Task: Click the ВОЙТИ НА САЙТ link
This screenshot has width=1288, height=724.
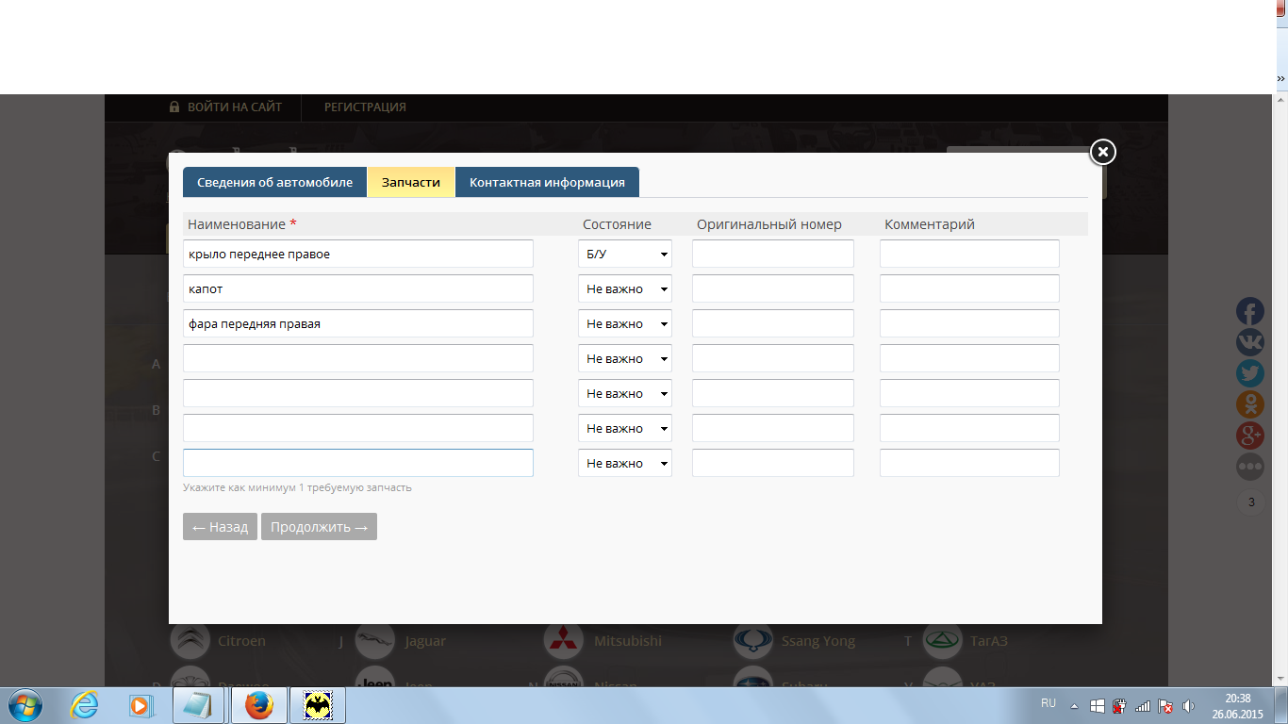Action: click(x=225, y=107)
